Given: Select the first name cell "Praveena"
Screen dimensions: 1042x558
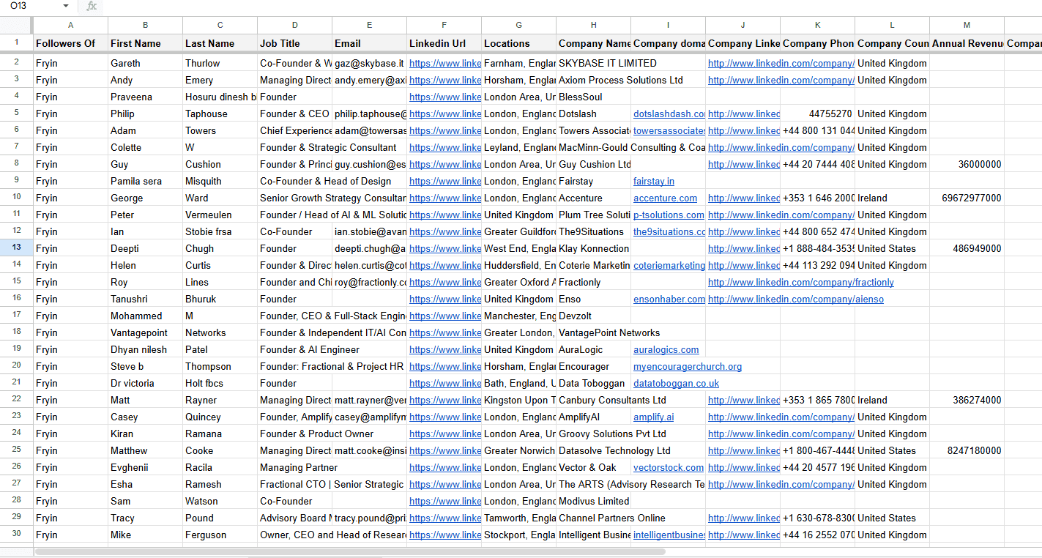Looking at the screenshot, I should pyautogui.click(x=145, y=97).
